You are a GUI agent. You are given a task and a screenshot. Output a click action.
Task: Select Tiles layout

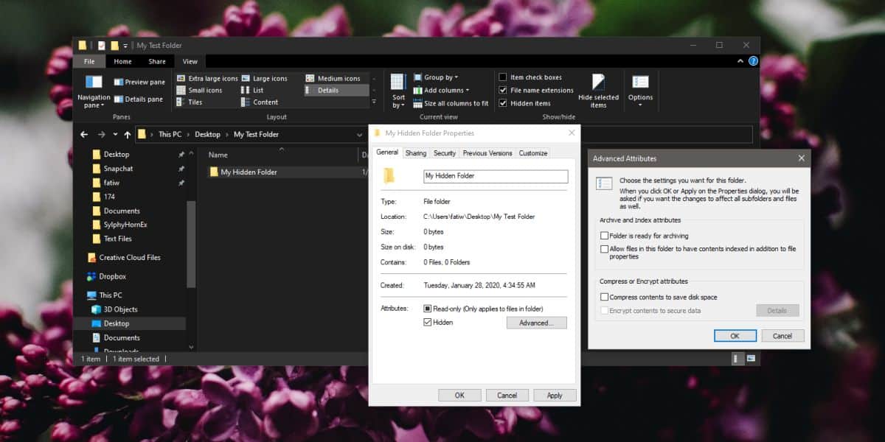coord(190,102)
